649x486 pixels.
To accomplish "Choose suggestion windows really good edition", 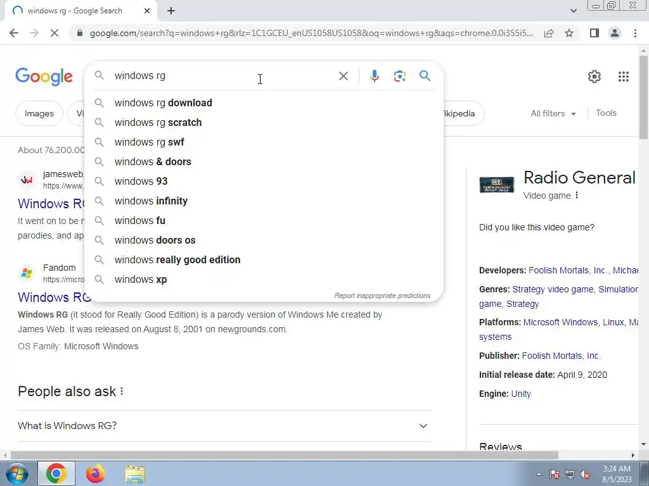I will click(x=264, y=260).
